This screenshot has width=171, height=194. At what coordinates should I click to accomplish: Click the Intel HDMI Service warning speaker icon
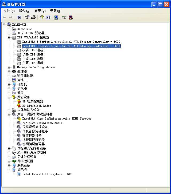19,118
